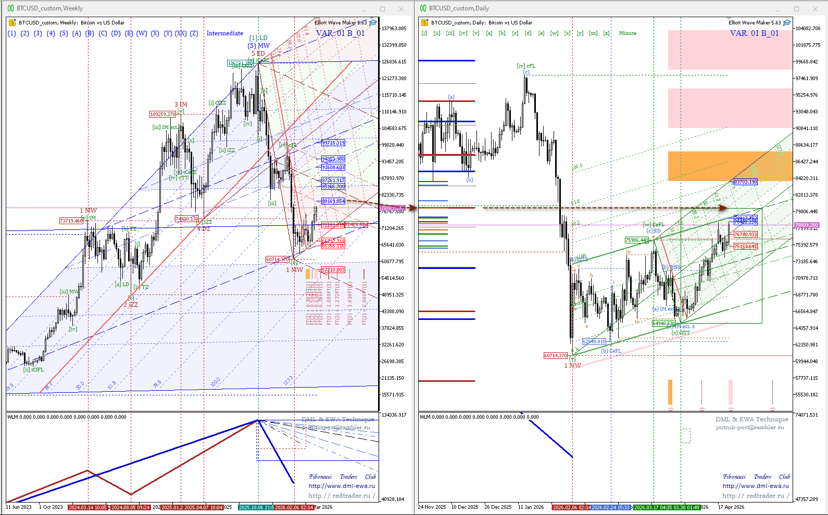Open www.dml-ewa.ru link on Weekly chart
Image resolution: width=828 pixels, height=515 pixels.
(342, 486)
